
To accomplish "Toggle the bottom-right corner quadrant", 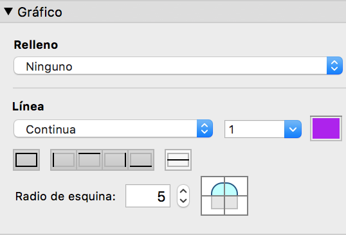I will 236,205.
